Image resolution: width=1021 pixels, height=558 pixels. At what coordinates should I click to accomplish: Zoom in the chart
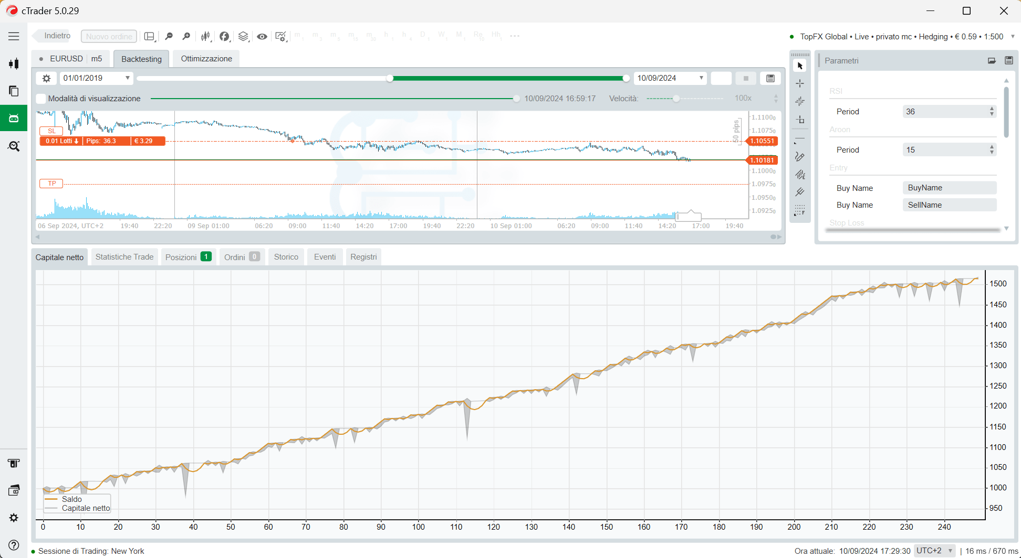pos(186,36)
